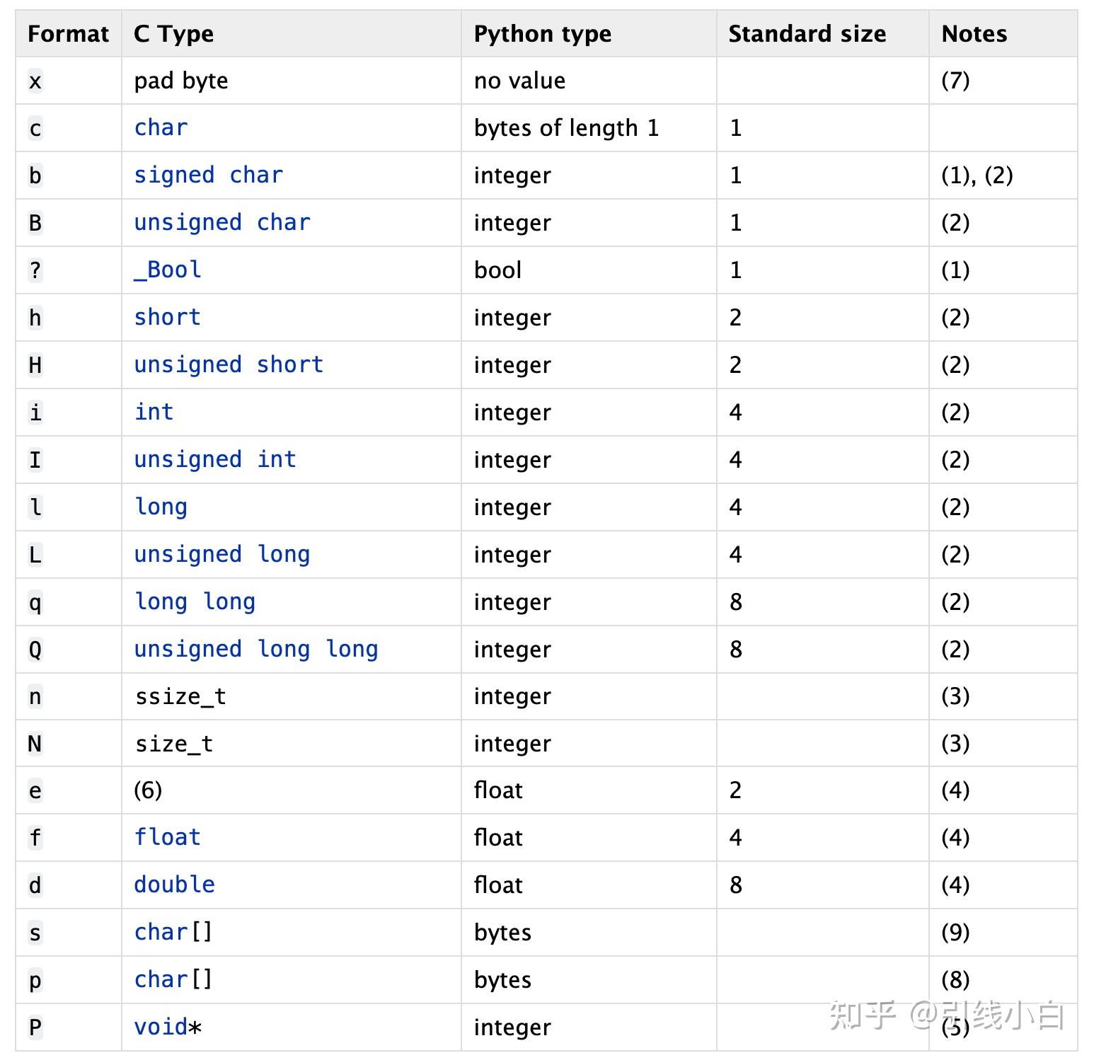Screen dimensions: 1094x1060
Task: Click the 'Notes' column header
Action: tap(974, 34)
